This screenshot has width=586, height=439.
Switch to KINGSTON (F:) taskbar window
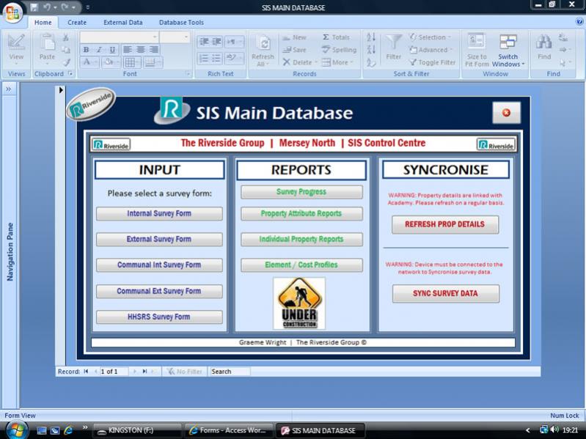tap(137, 430)
